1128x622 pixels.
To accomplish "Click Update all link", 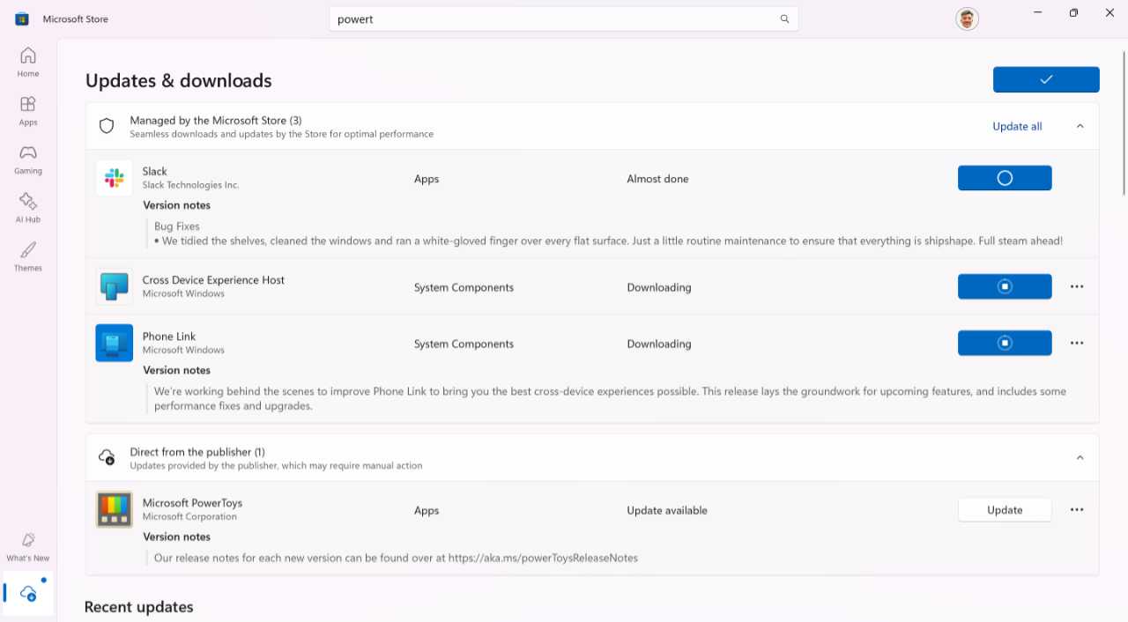I will pyautogui.click(x=1017, y=126).
